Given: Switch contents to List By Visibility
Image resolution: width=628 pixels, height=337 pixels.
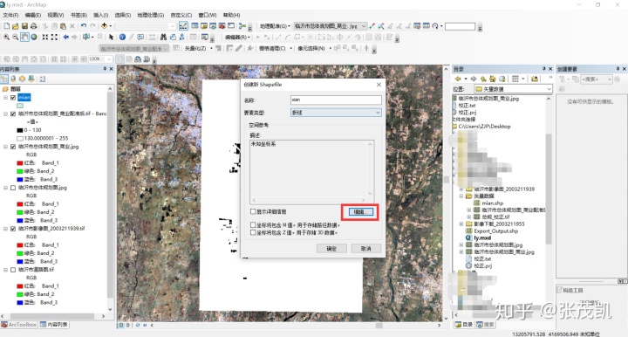Looking at the screenshot, I should click(22, 79).
